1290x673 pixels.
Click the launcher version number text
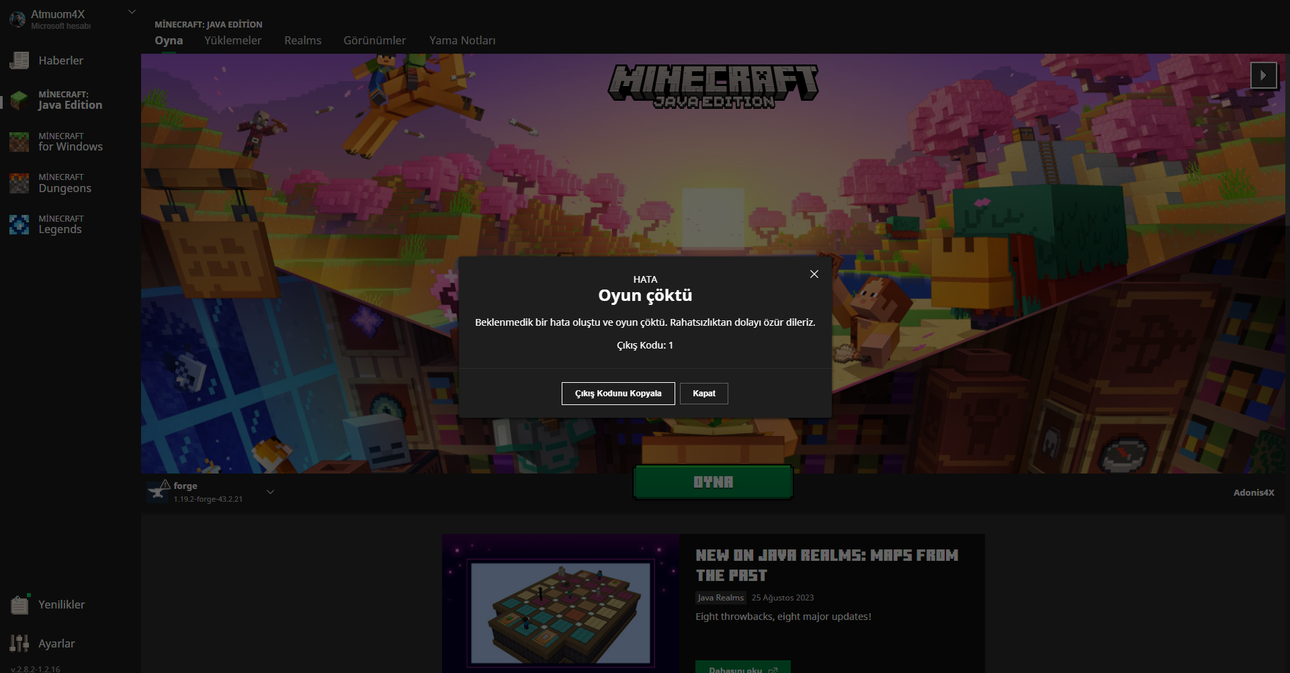(x=36, y=669)
